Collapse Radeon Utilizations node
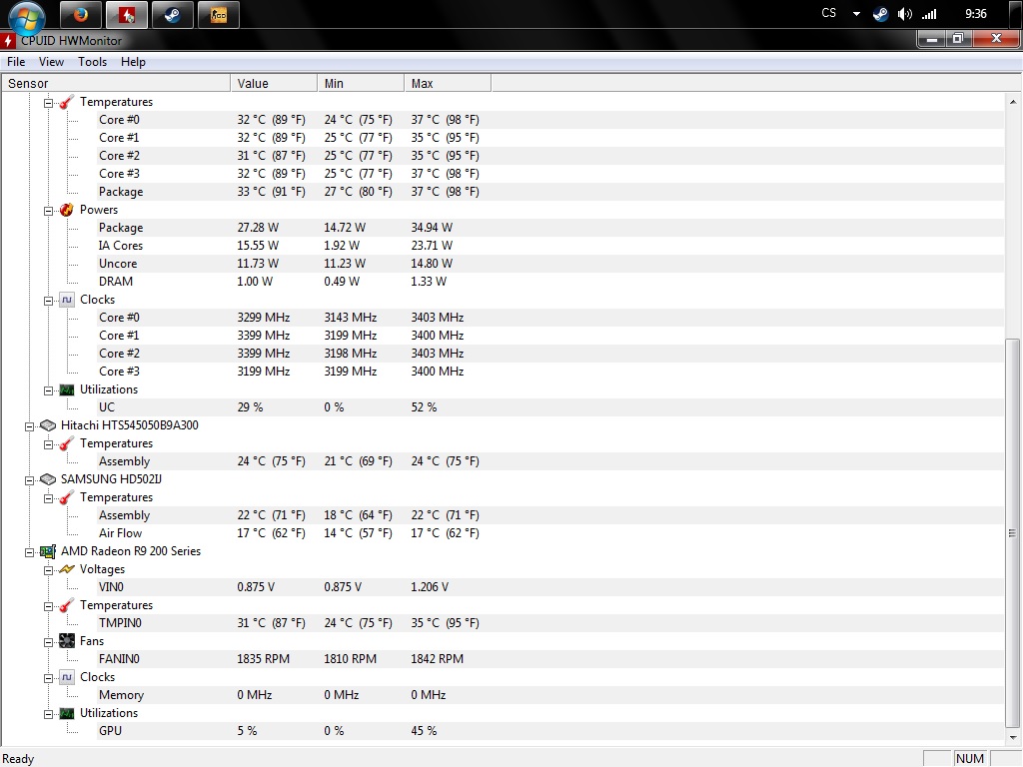This screenshot has width=1023, height=767. click(x=48, y=714)
